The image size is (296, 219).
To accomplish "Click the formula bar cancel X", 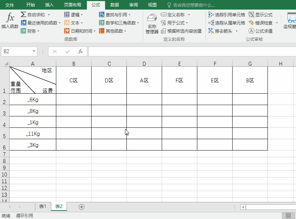I will (55, 51).
